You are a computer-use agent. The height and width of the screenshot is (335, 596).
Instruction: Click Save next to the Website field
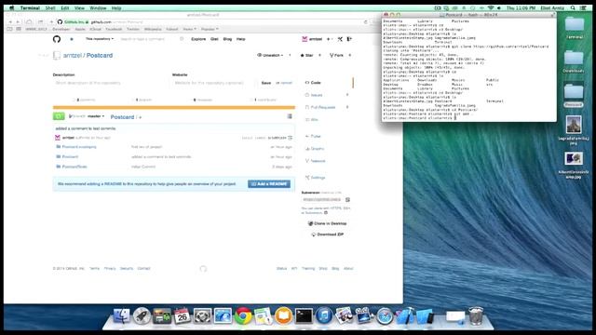click(266, 83)
